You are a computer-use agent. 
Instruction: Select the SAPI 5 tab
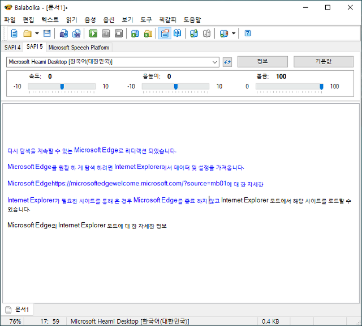pyautogui.click(x=35, y=46)
